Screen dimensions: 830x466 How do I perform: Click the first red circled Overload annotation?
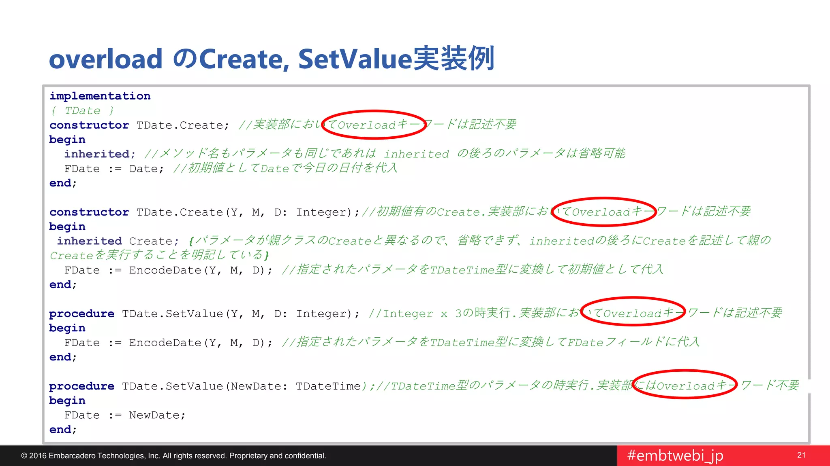point(374,125)
